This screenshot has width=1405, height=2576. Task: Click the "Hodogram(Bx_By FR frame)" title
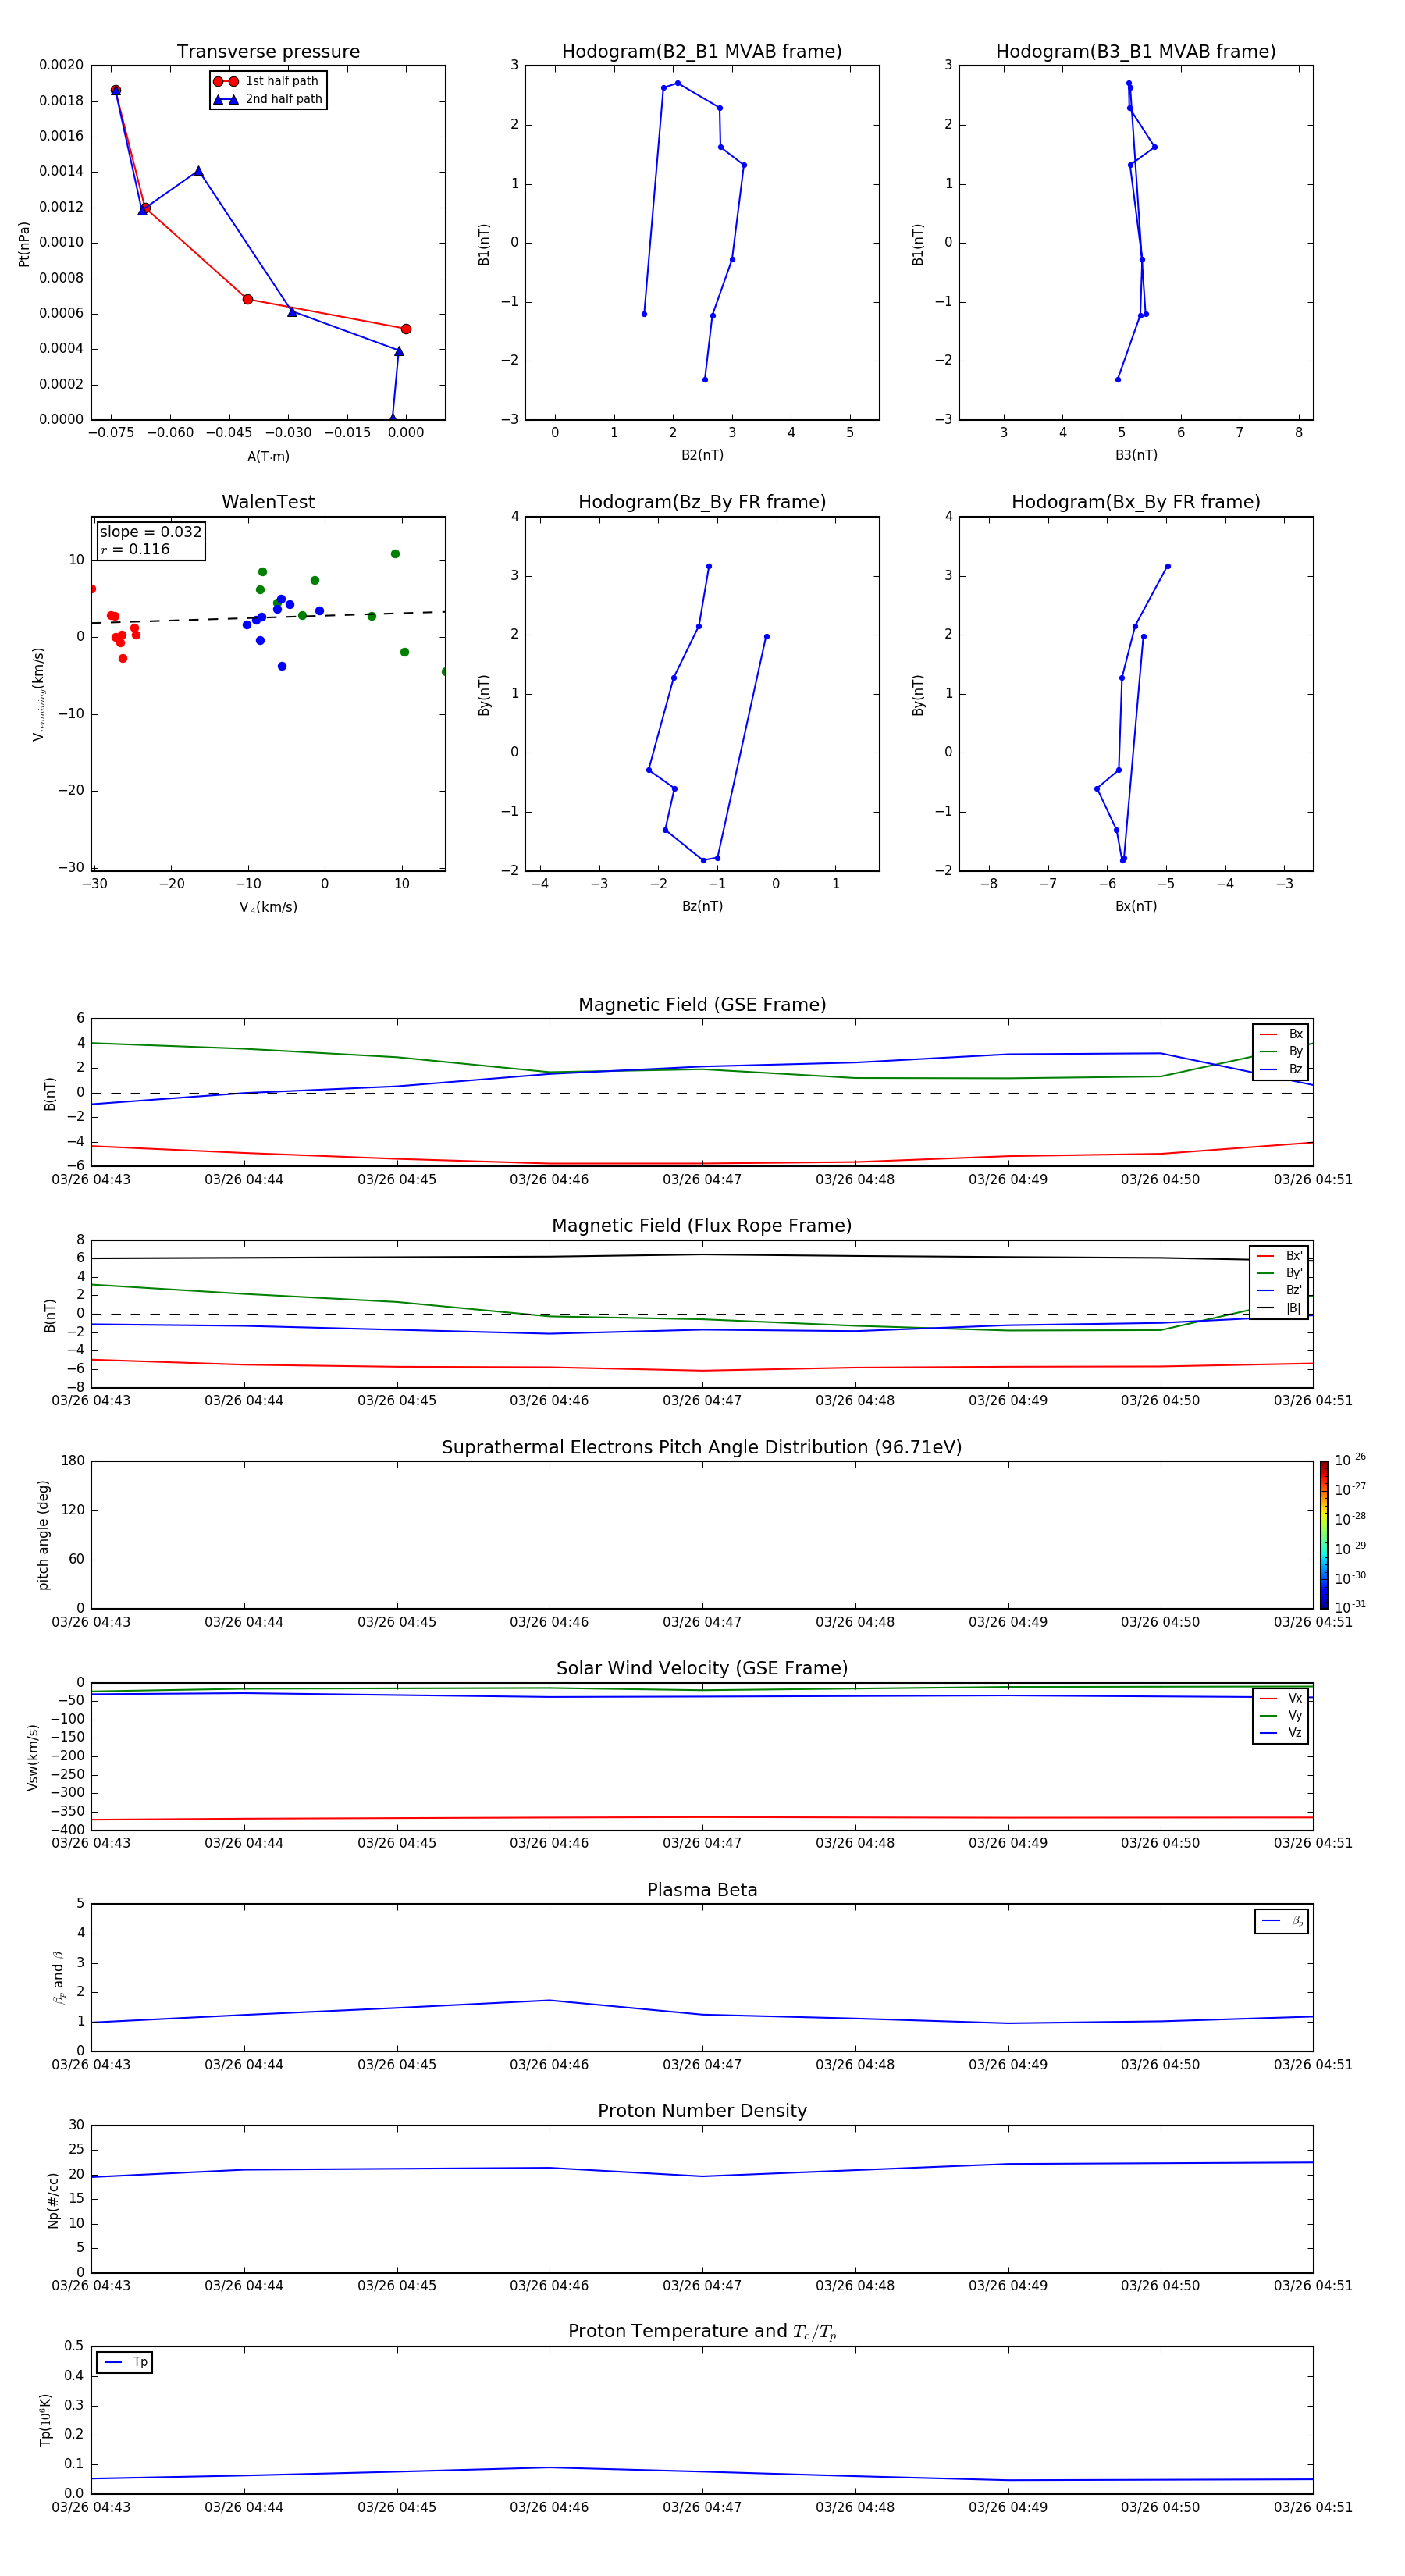[x=1136, y=502]
